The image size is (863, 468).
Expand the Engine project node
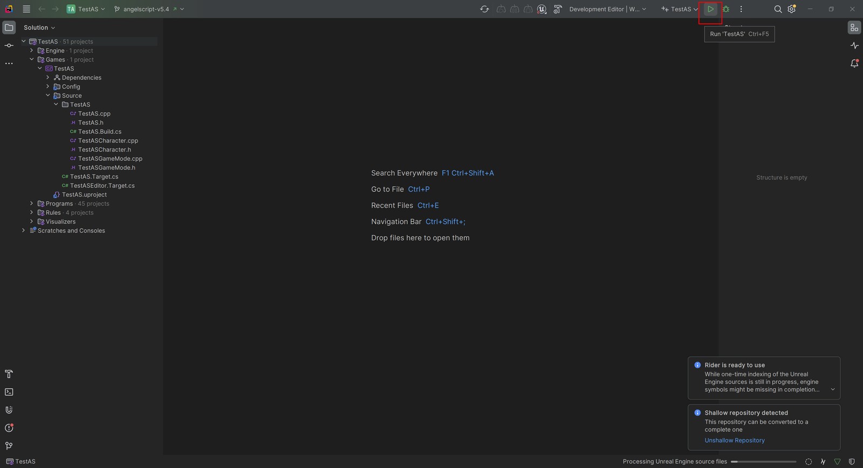coord(32,51)
